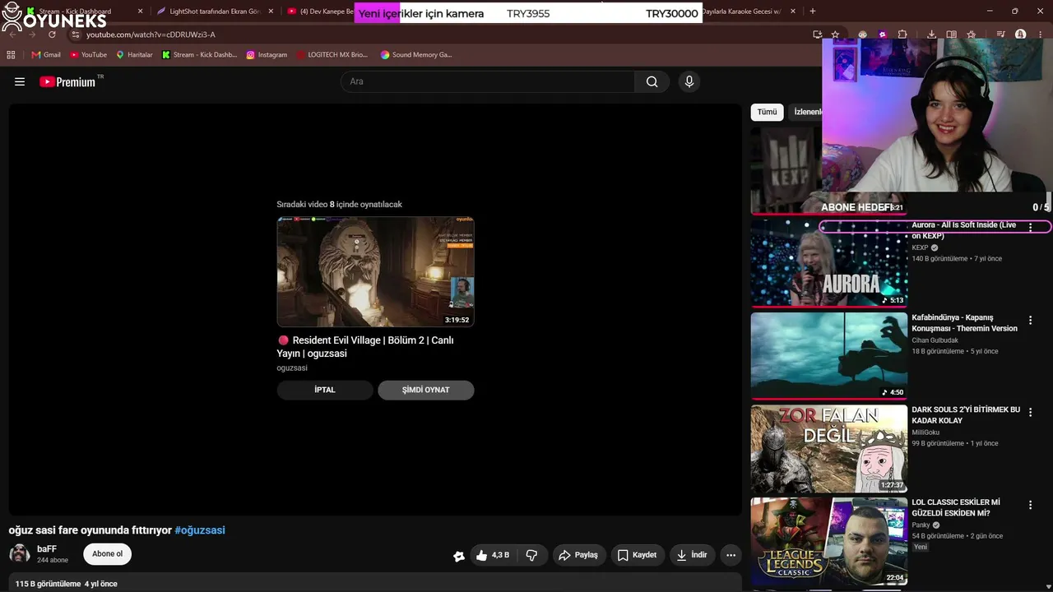1053x592 pixels.
Task: Open the baFF channel name link
Action: pyautogui.click(x=47, y=549)
